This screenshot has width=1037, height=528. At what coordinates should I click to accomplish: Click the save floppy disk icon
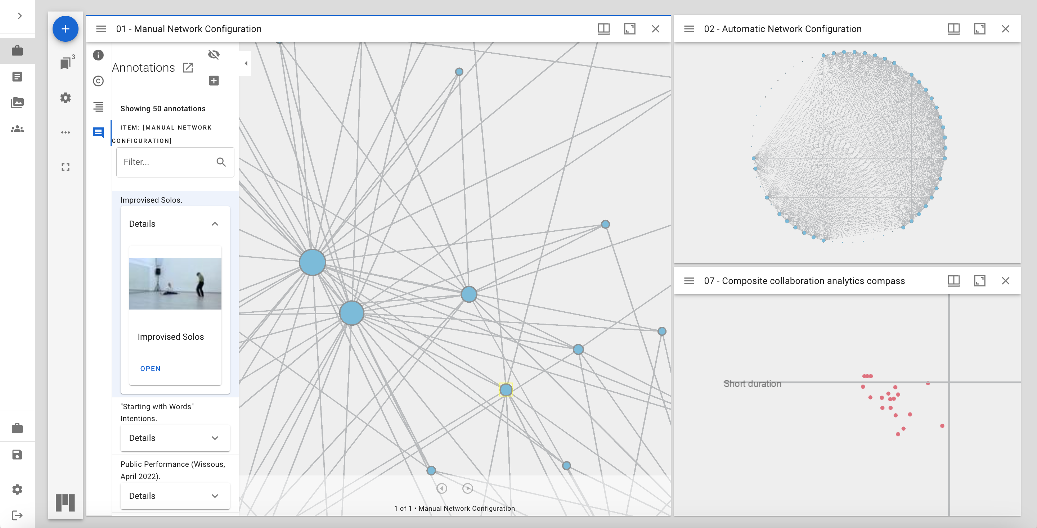click(x=17, y=455)
